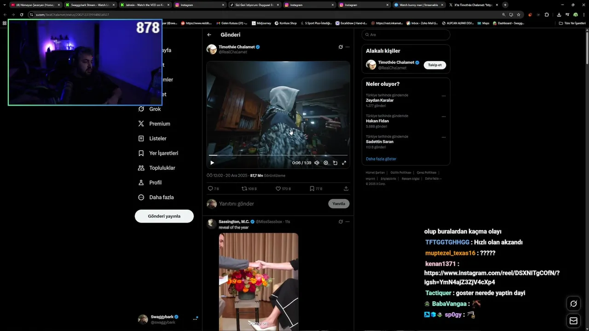This screenshot has width=589, height=331.
Task: Switch to Watch bunny man Streamable tab
Action: 419,5
